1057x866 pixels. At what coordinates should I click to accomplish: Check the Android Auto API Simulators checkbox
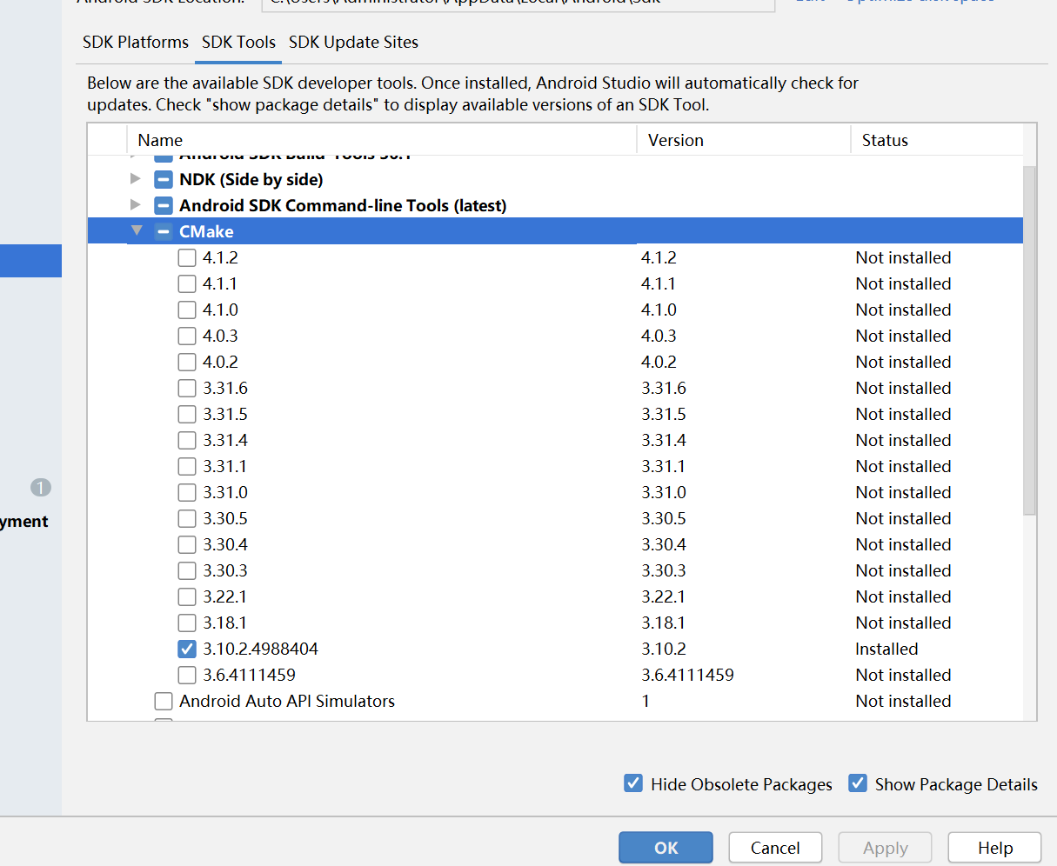164,702
